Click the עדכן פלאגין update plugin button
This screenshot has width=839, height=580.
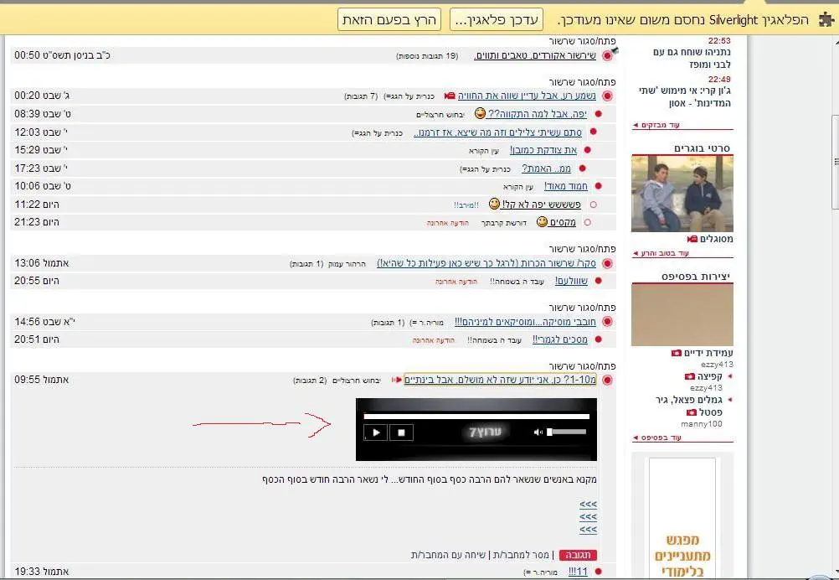coord(497,19)
